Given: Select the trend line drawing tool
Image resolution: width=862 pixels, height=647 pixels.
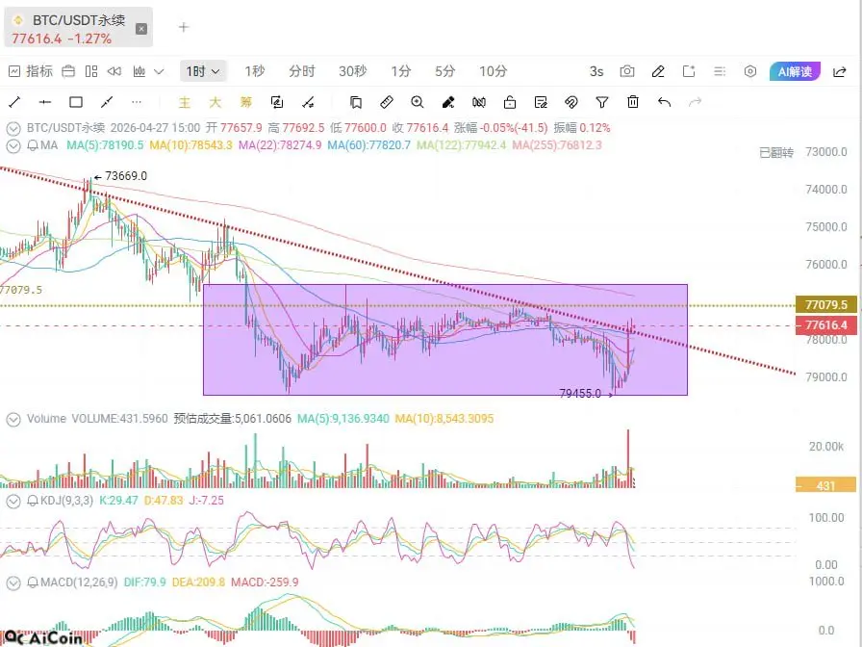Looking at the screenshot, I should pyautogui.click(x=14, y=102).
